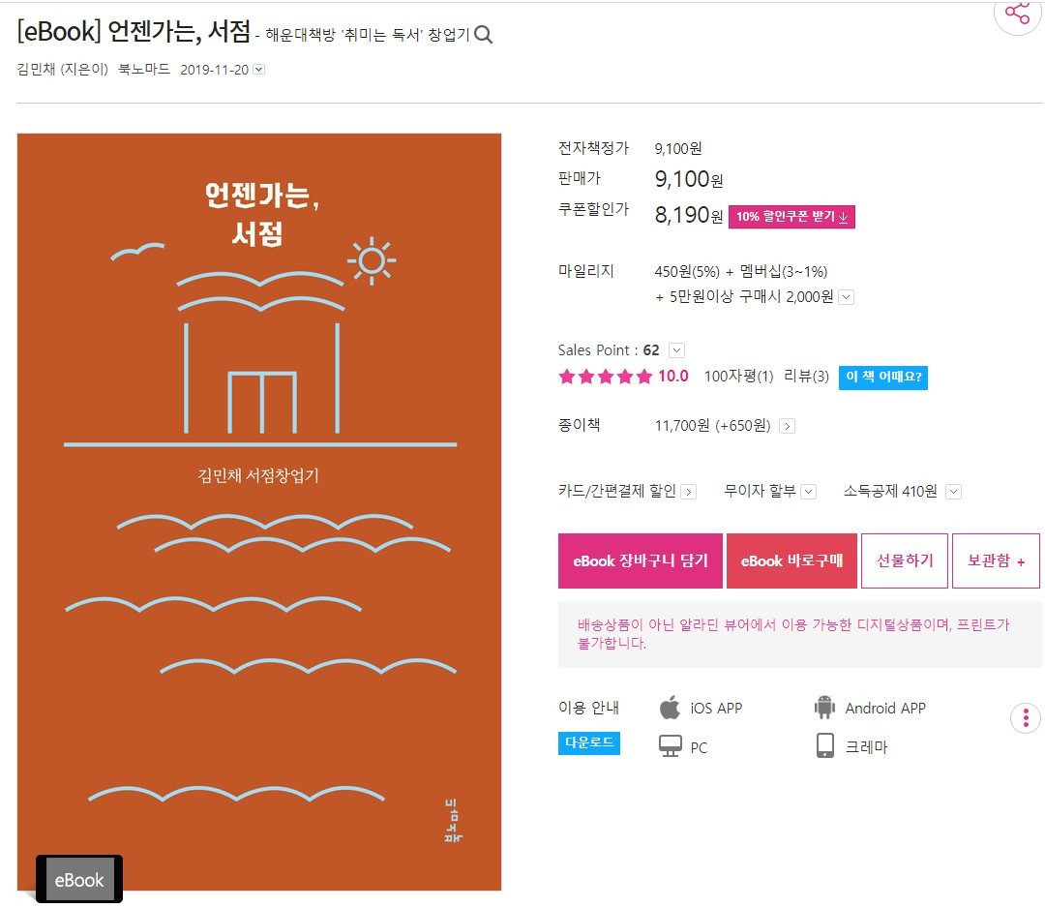This screenshot has width=1045, height=908.
Task: Click the 10% 할인쿠폰 받기 button
Action: click(791, 218)
